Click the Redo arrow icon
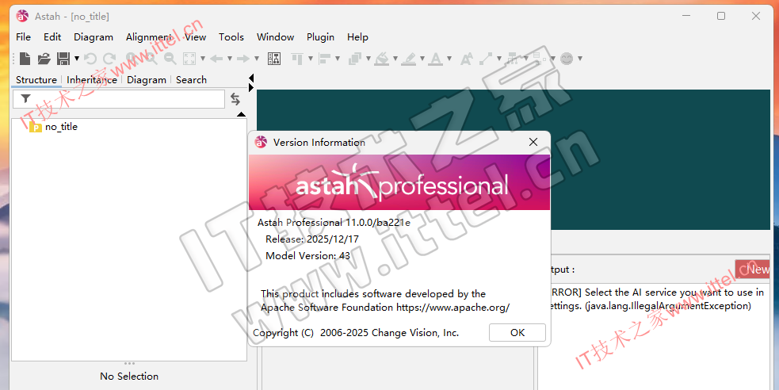The height and width of the screenshot is (390, 779). [109, 59]
